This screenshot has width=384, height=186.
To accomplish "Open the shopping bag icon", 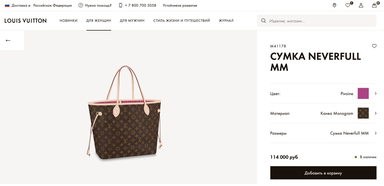I will 374,5.
